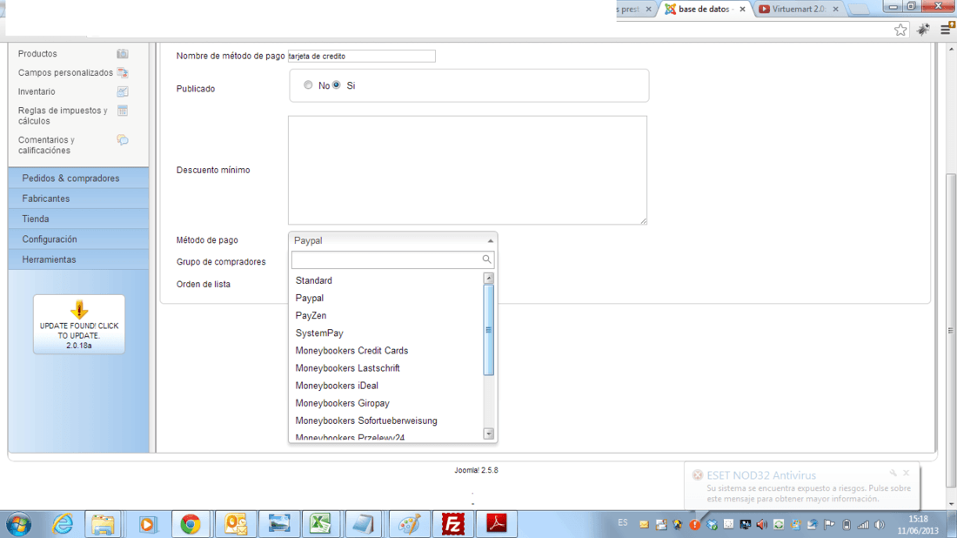Open the Reglas de impuestos calculator icon
The width and height of the screenshot is (957, 538).
[122, 111]
